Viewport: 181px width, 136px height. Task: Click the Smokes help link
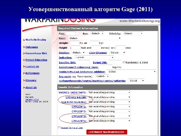click(x=64, y=53)
